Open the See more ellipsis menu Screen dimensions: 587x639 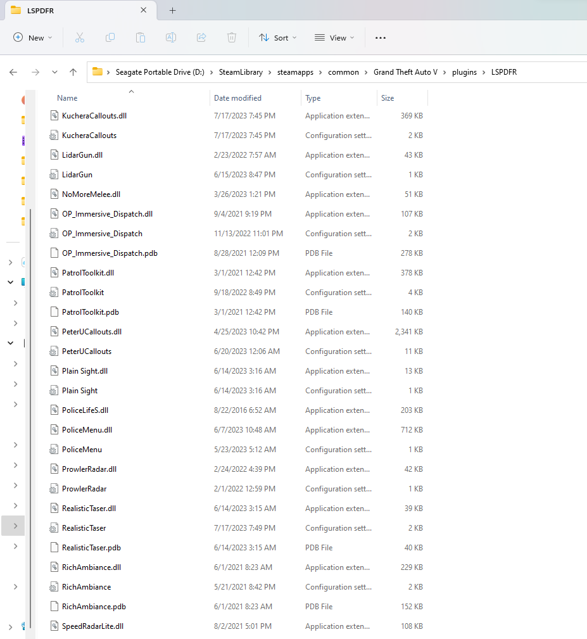pos(381,38)
